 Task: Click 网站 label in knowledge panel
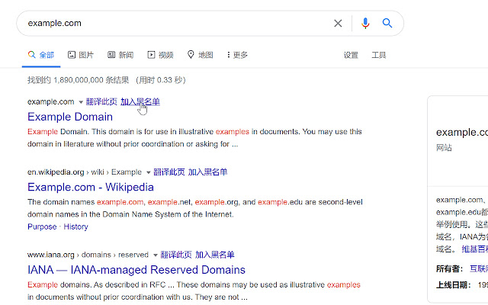tap(444, 147)
